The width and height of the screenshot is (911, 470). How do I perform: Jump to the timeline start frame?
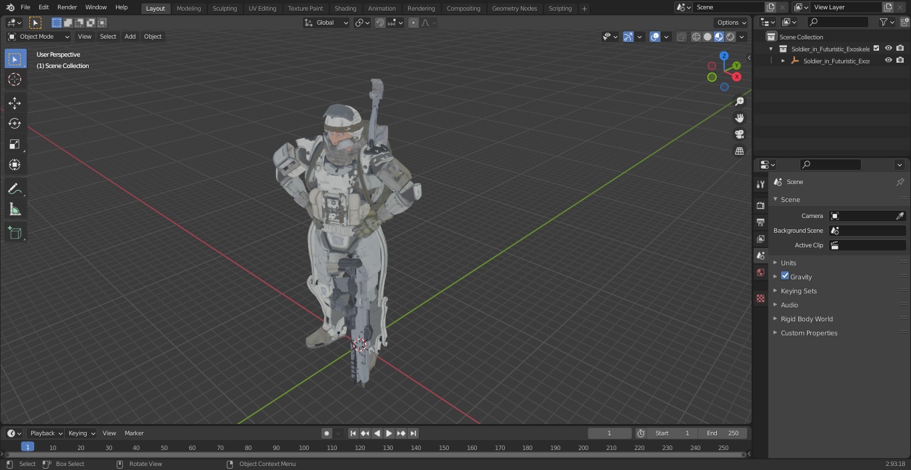pyautogui.click(x=353, y=433)
